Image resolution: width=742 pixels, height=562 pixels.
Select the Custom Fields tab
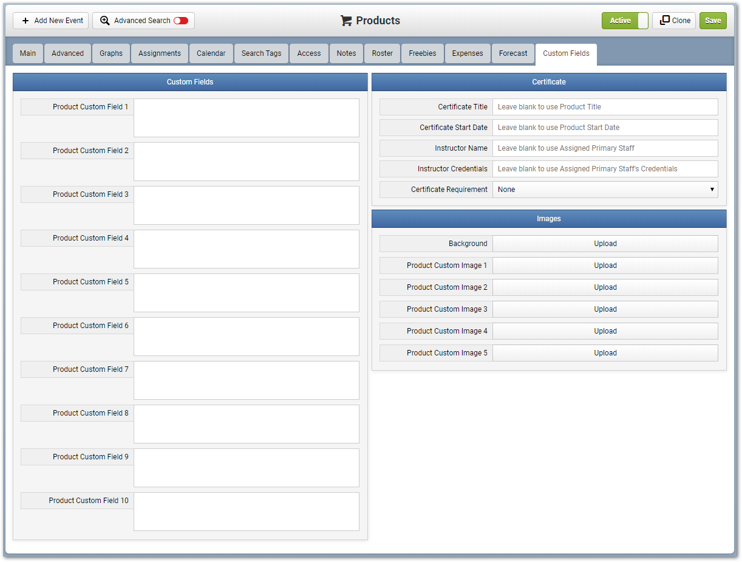566,53
